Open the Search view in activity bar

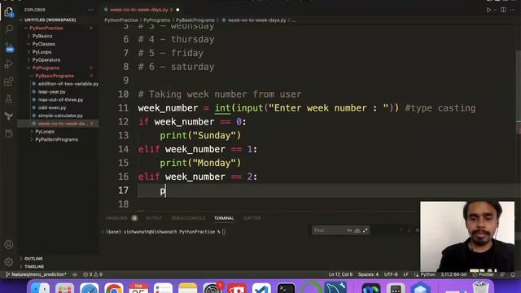[x=9, y=29]
